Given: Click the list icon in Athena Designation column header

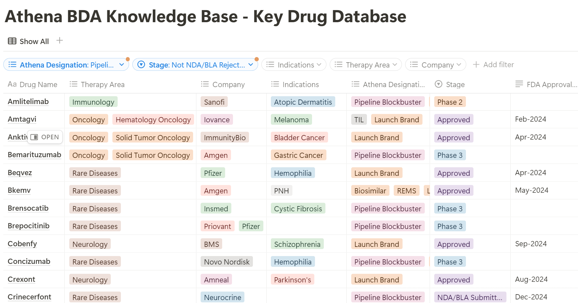Looking at the screenshot, I should coord(355,84).
